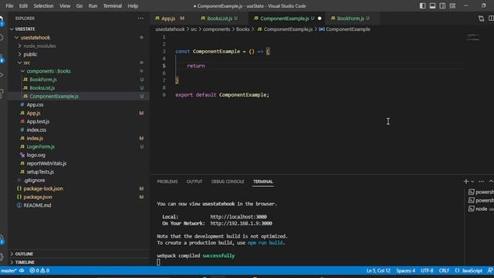Click the JS icon of BookForm.js in Explorer
Screen dimensions: 494x278
25,80
